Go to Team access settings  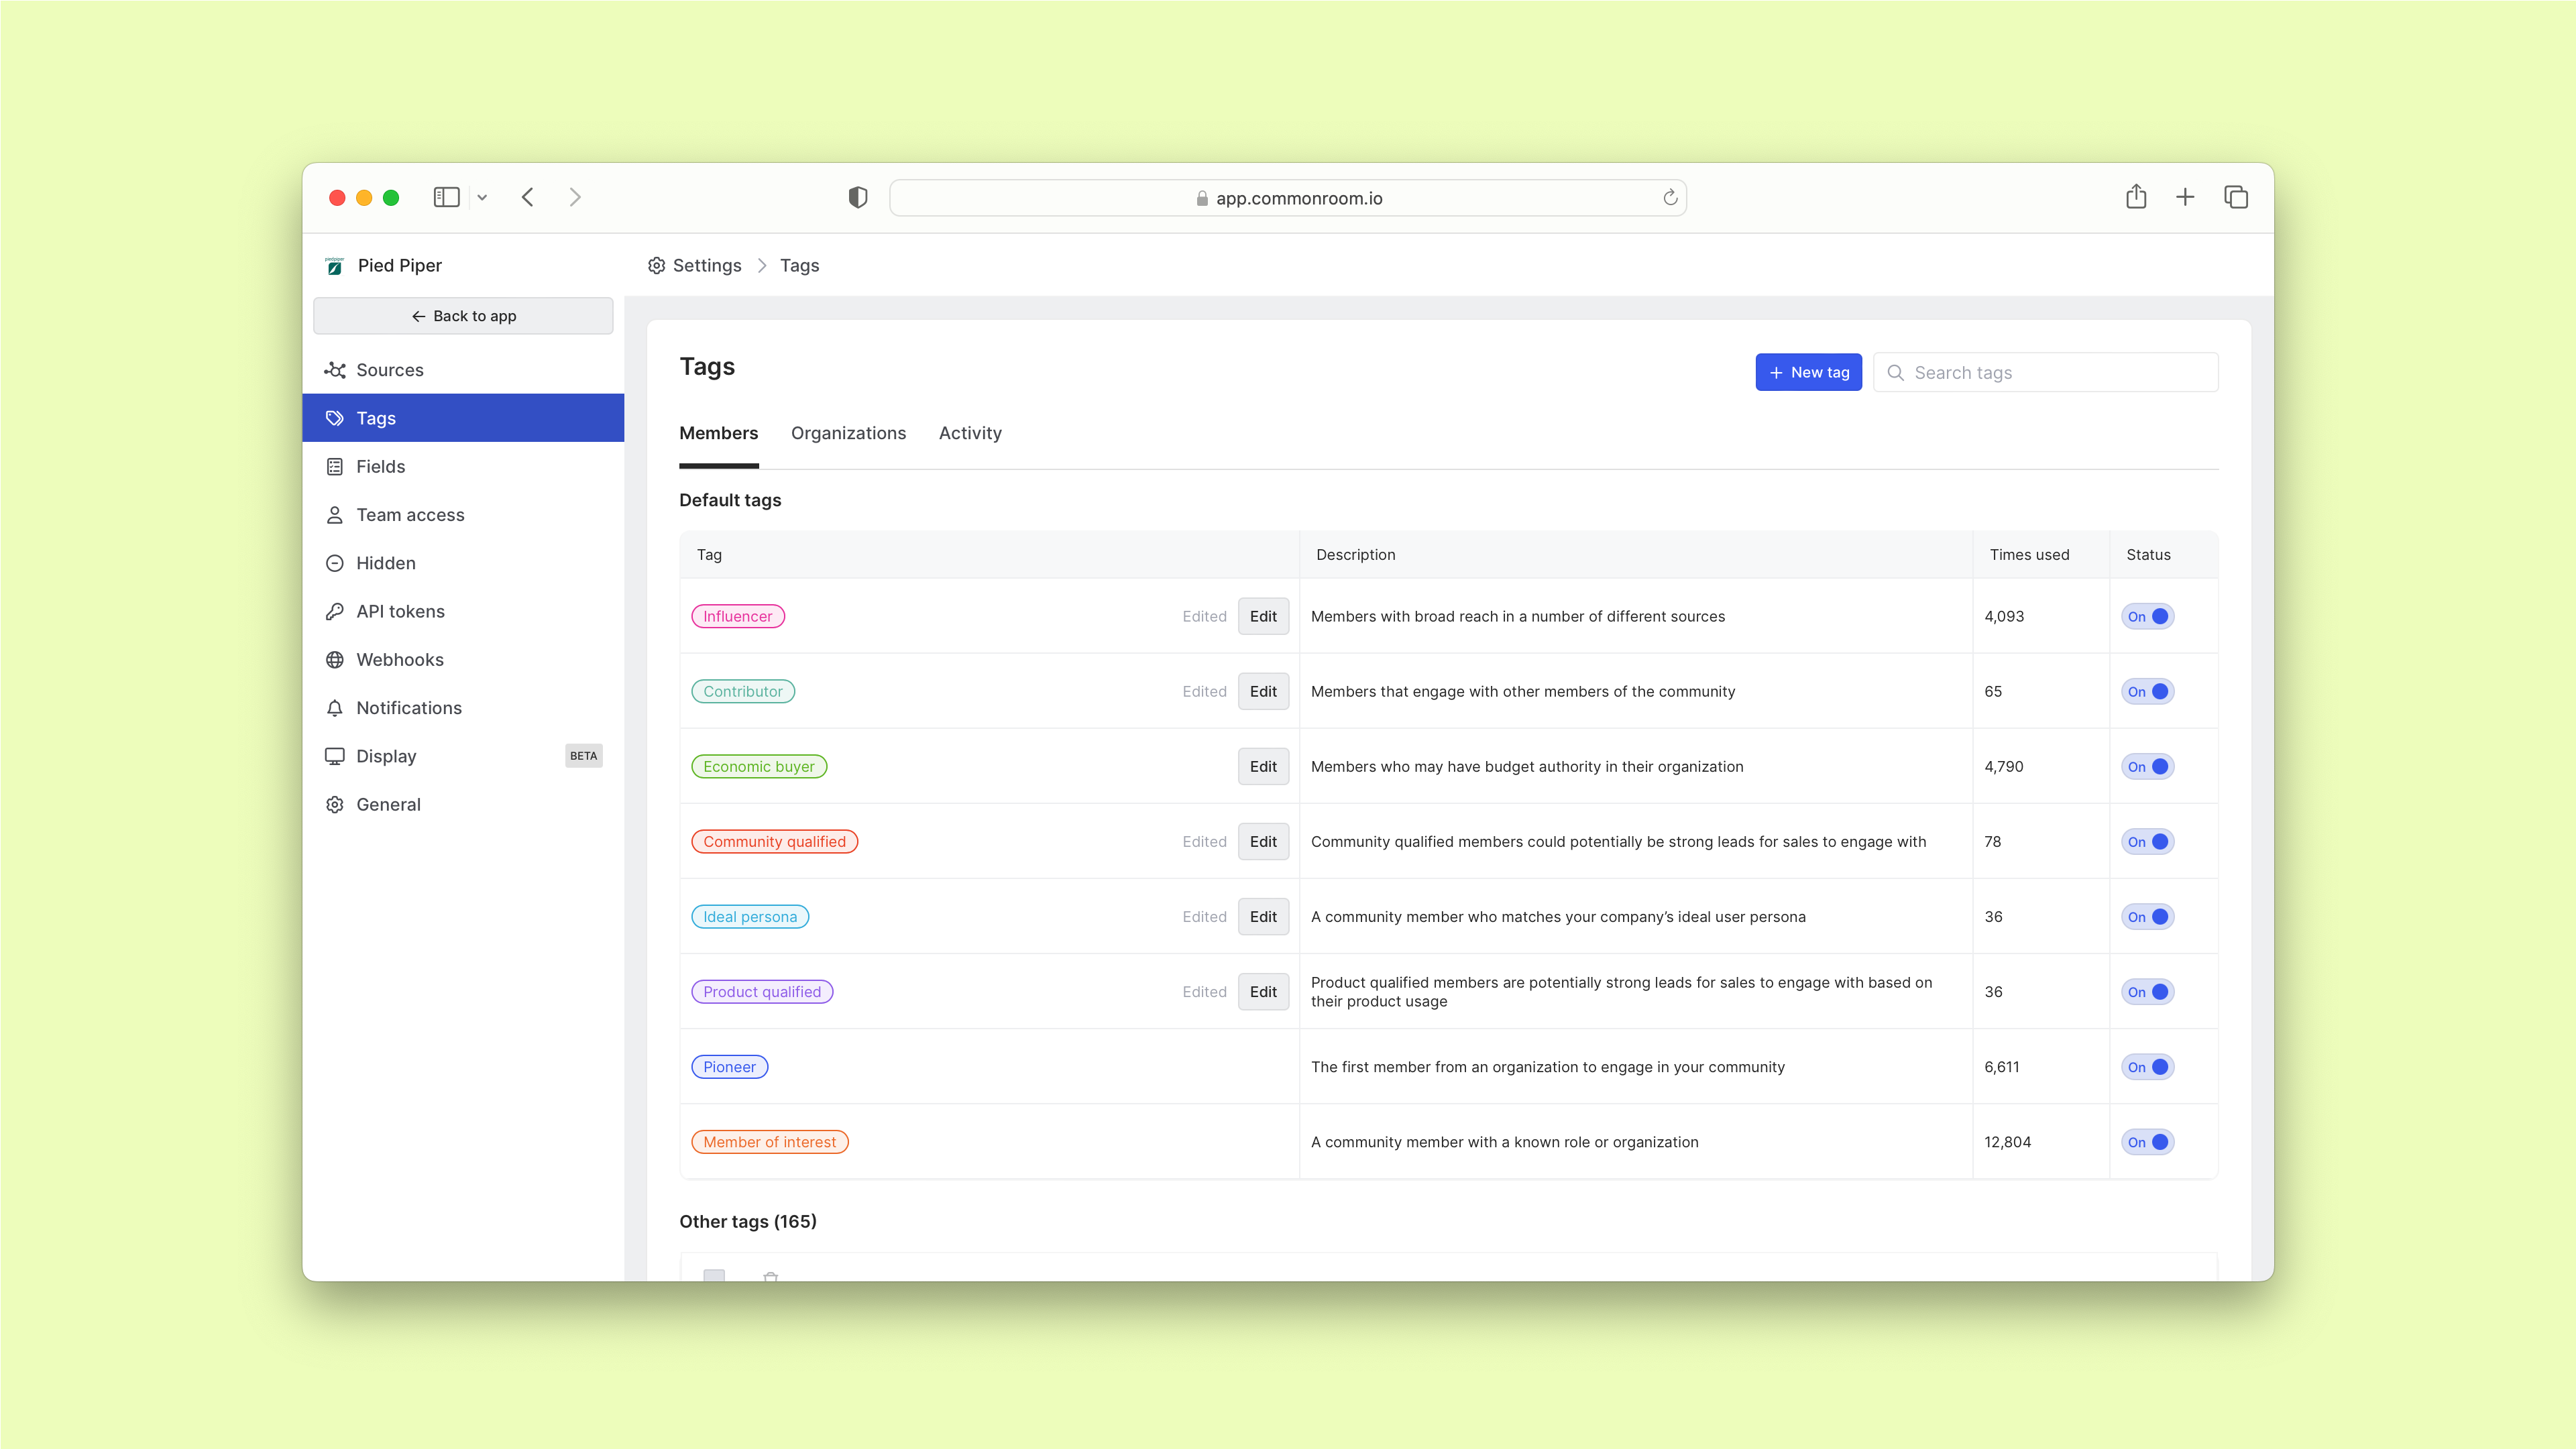(x=410, y=515)
